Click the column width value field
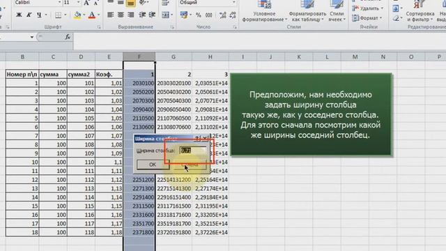 193,151
